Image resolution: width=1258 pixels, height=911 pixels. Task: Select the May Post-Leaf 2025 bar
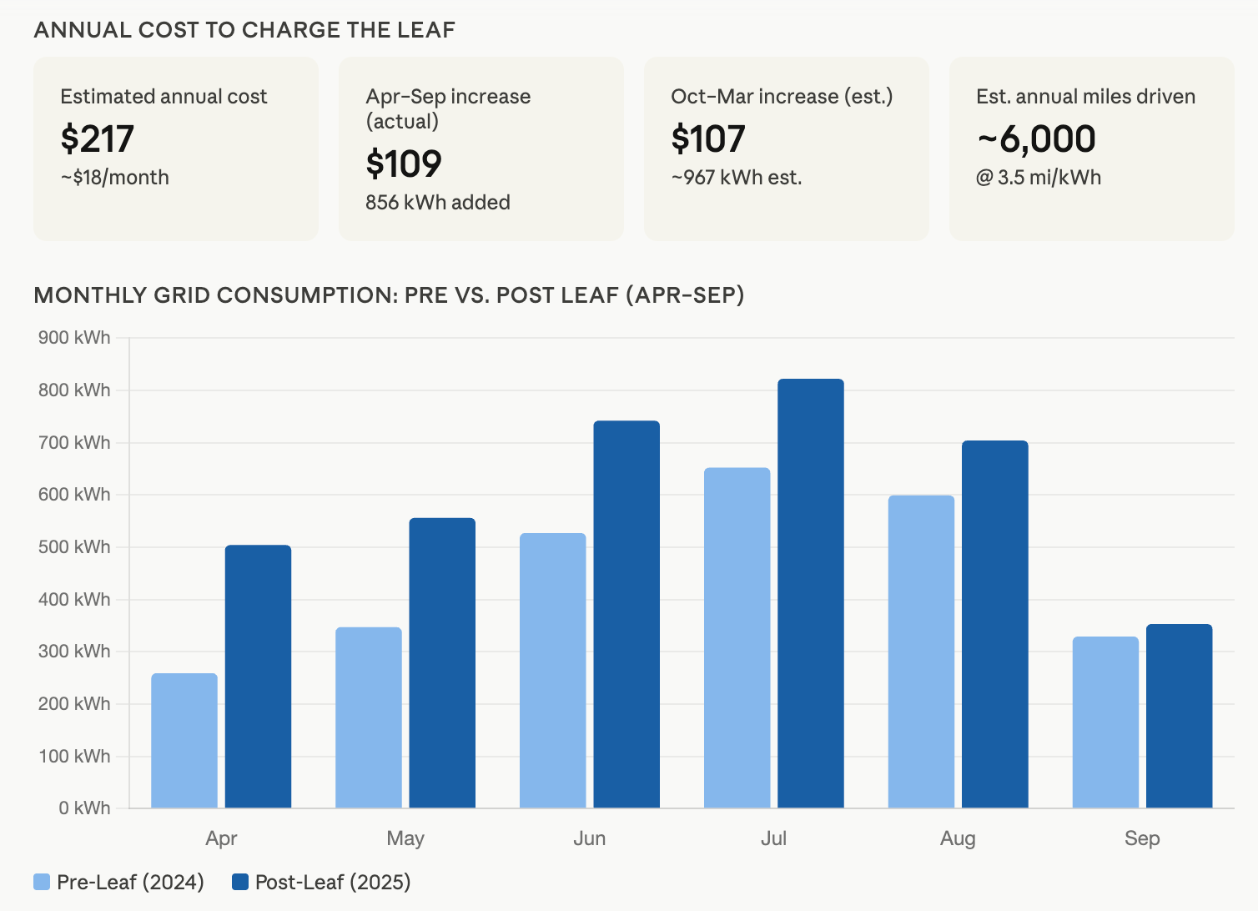point(442,662)
